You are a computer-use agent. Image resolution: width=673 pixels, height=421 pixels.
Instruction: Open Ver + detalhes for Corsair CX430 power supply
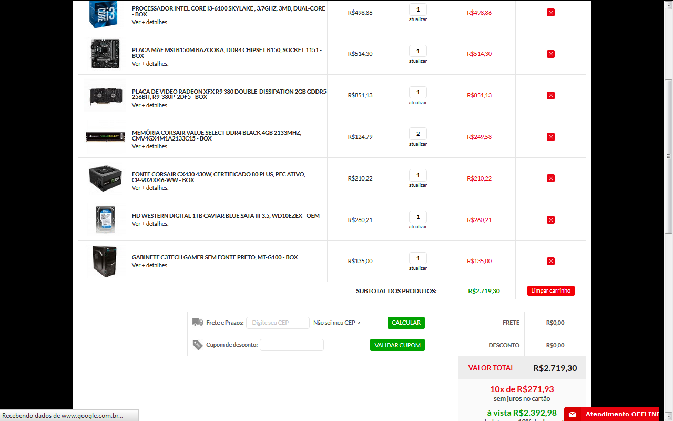click(150, 188)
